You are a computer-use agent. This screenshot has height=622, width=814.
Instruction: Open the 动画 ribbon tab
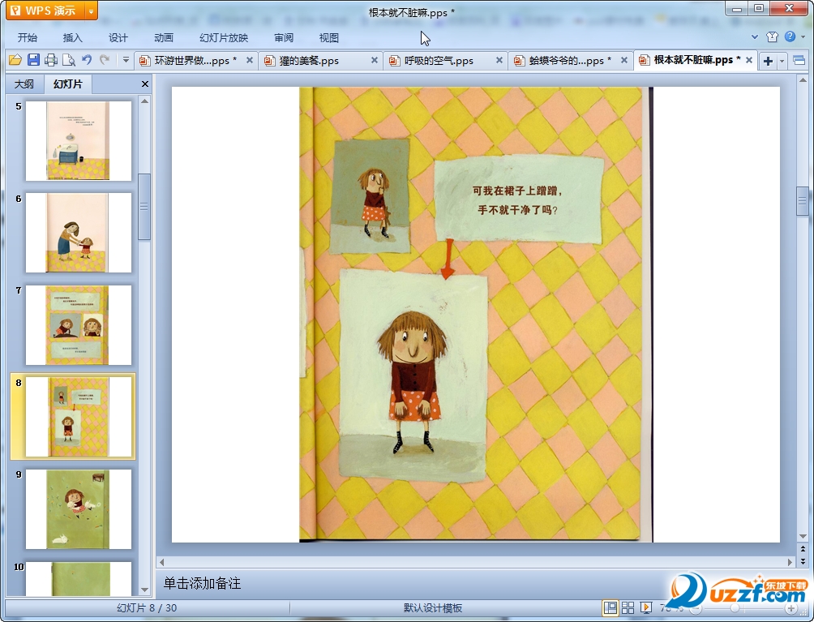point(164,38)
